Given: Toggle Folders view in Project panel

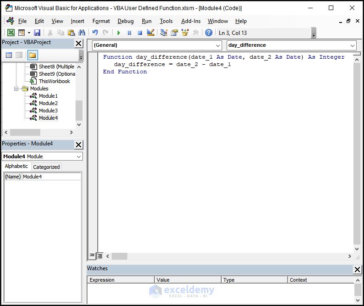Looking at the screenshot, I should click(x=32, y=55).
